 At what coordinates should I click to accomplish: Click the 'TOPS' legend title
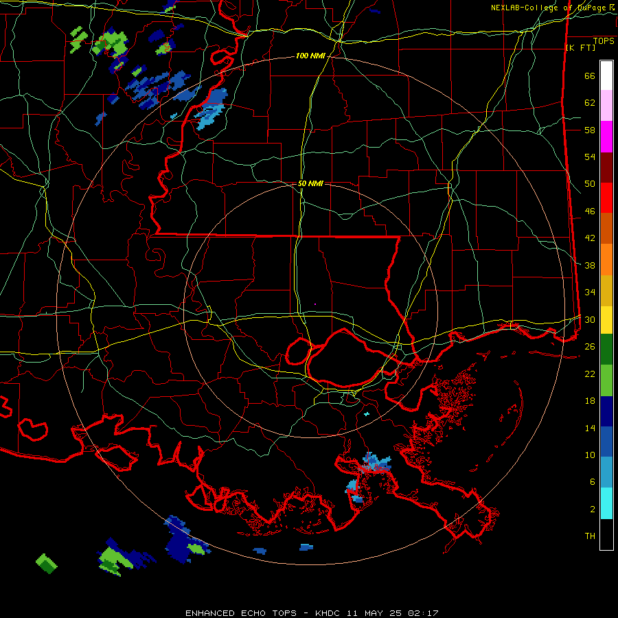604,41
